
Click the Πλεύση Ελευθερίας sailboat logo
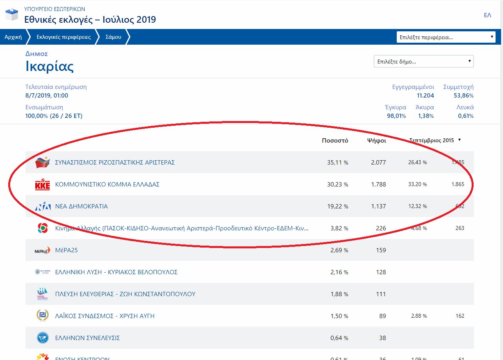coord(42,294)
